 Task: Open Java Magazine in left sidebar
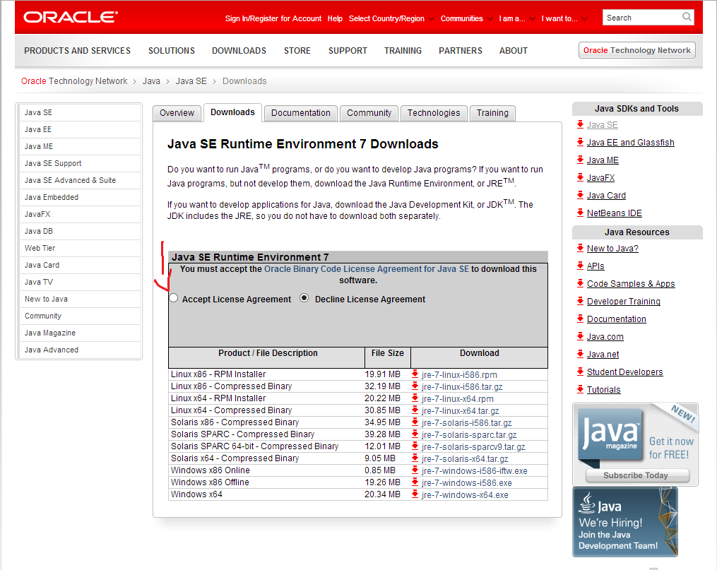(x=78, y=333)
